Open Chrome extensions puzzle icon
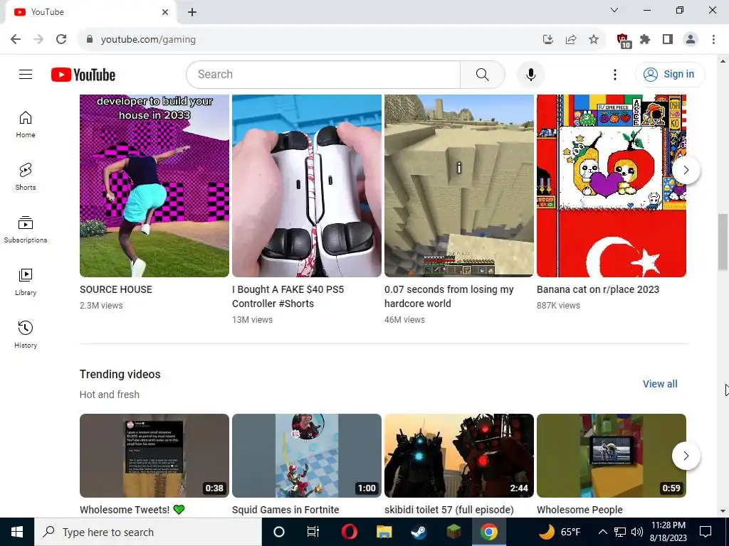The height and width of the screenshot is (546, 729). point(645,39)
